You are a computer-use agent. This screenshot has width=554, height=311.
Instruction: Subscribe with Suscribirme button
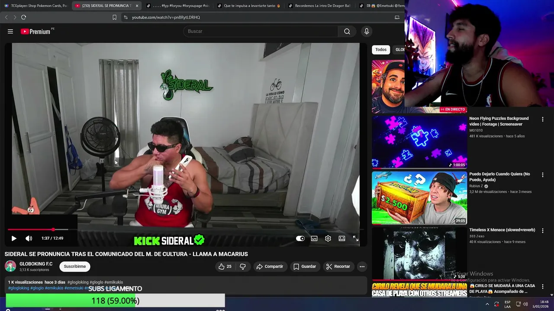click(75, 267)
